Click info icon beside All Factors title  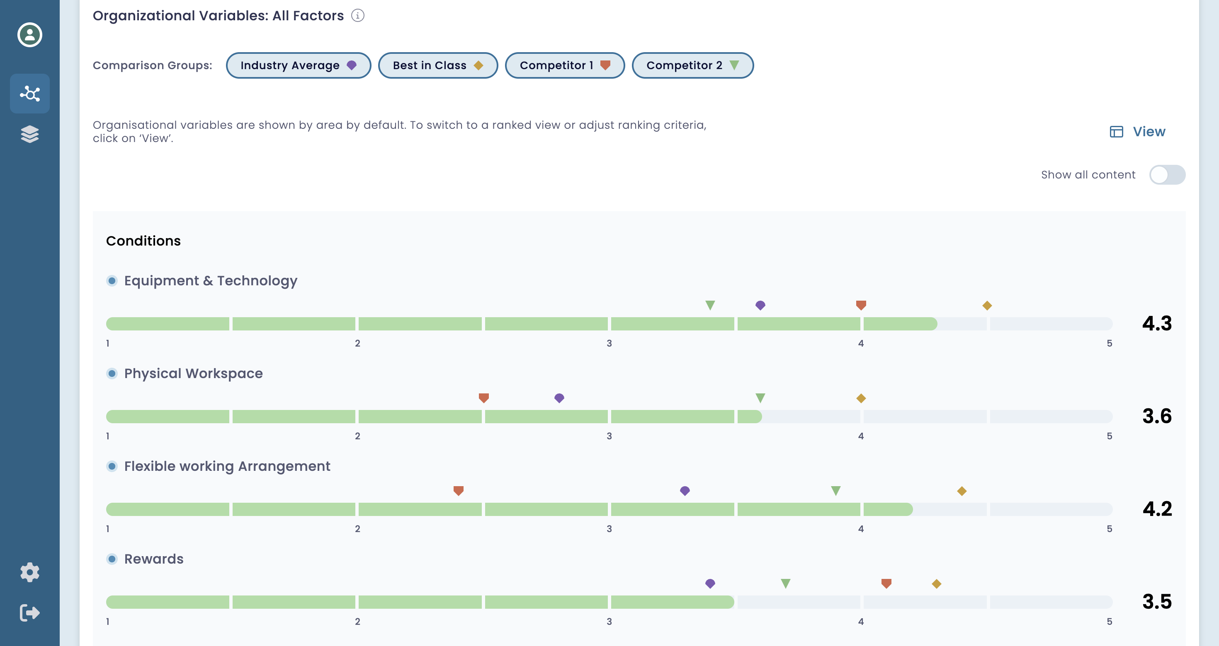(x=358, y=16)
